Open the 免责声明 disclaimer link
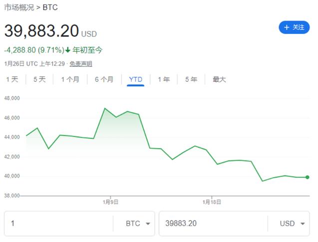The width and height of the screenshot is (318, 242). [81, 64]
